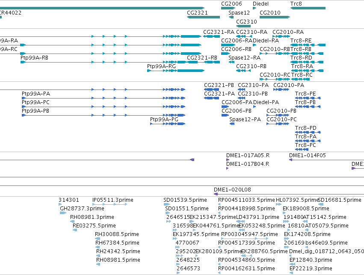Click the SD01539.5prime EST label

point(185,200)
